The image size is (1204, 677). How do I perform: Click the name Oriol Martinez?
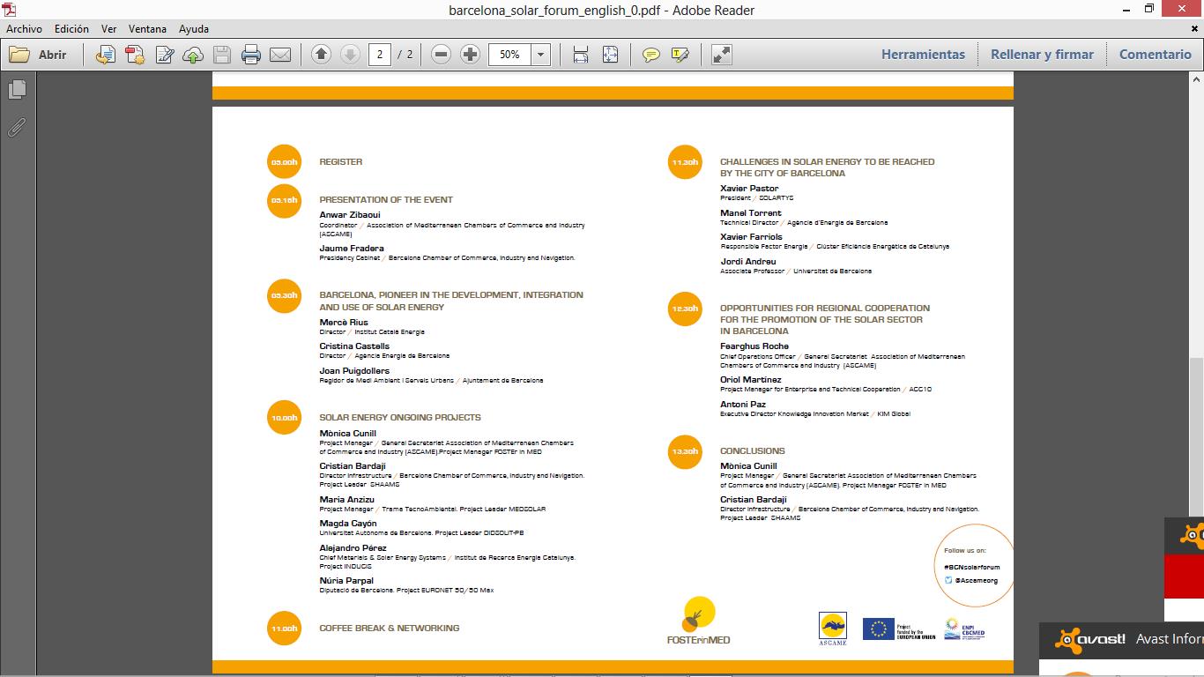click(751, 380)
